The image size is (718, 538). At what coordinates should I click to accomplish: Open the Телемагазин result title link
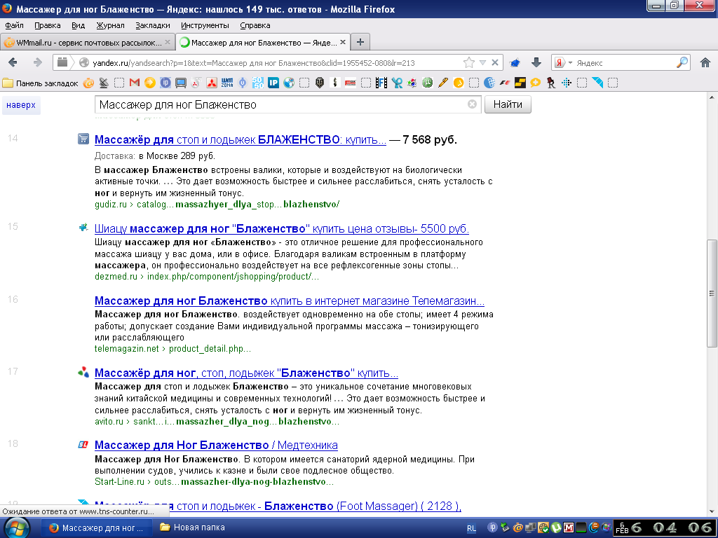click(x=290, y=301)
